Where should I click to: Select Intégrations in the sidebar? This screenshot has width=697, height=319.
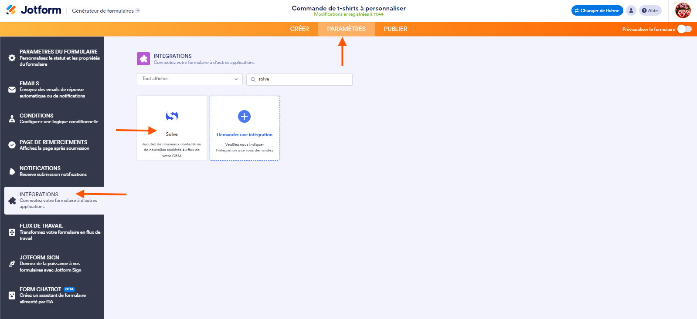click(x=54, y=201)
